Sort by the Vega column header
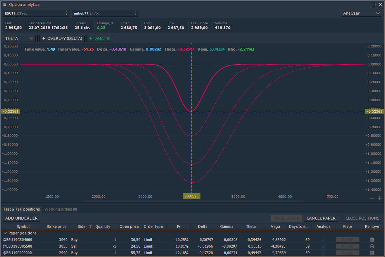 275,227
